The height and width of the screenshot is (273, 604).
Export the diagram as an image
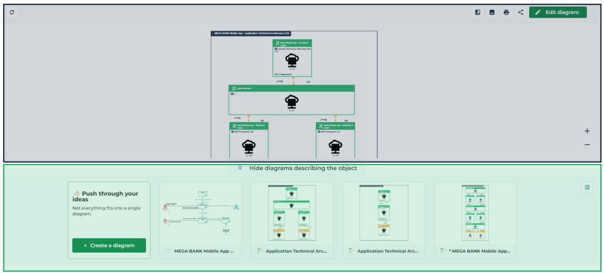[492, 12]
